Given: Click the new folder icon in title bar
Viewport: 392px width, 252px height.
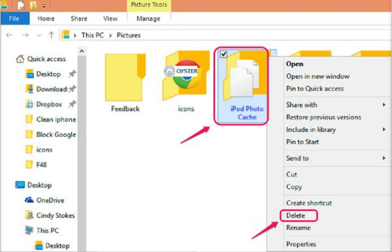Looking at the screenshot, I should pyautogui.click(x=33, y=5).
